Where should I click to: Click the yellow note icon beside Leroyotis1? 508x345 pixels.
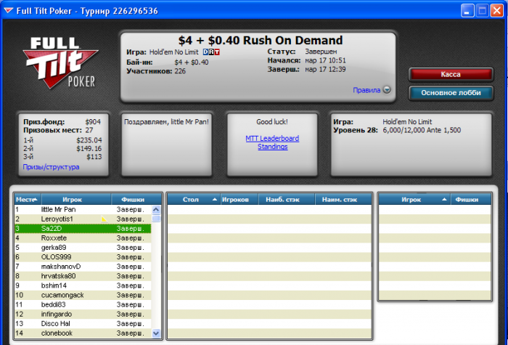click(105, 219)
